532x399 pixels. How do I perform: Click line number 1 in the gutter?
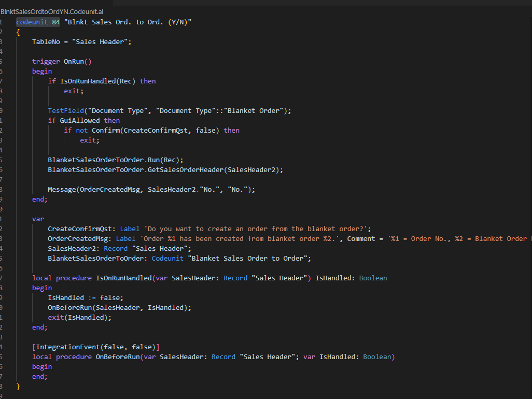[x=3, y=22]
